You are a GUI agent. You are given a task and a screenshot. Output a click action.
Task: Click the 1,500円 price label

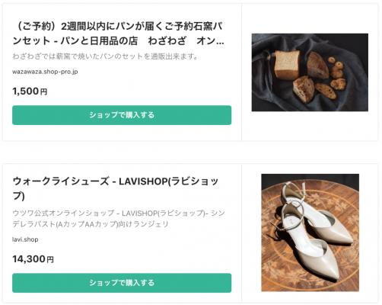click(x=30, y=91)
